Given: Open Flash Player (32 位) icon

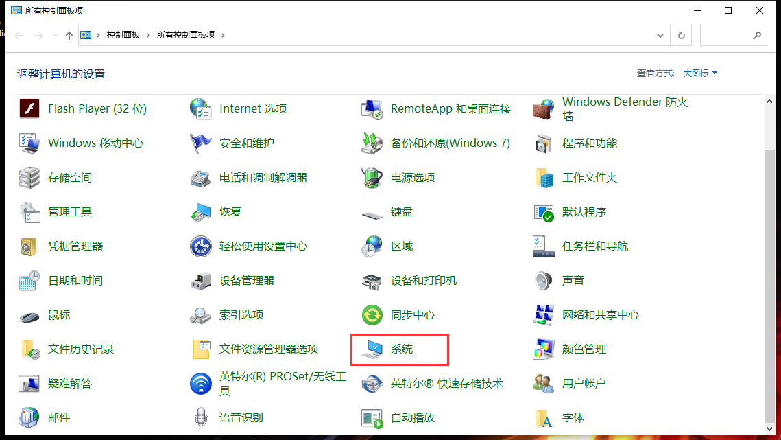Looking at the screenshot, I should point(29,108).
